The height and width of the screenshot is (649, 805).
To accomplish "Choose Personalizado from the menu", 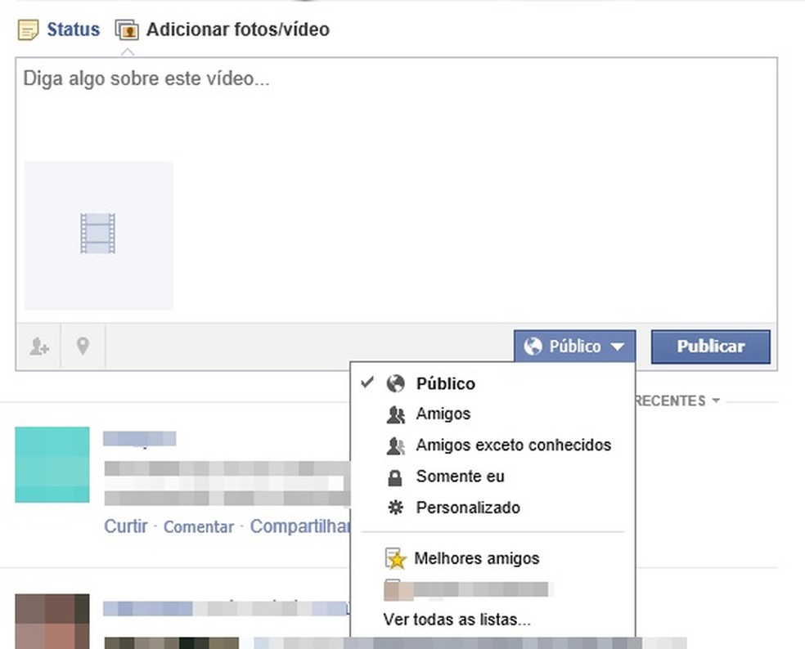I will pyautogui.click(x=468, y=508).
